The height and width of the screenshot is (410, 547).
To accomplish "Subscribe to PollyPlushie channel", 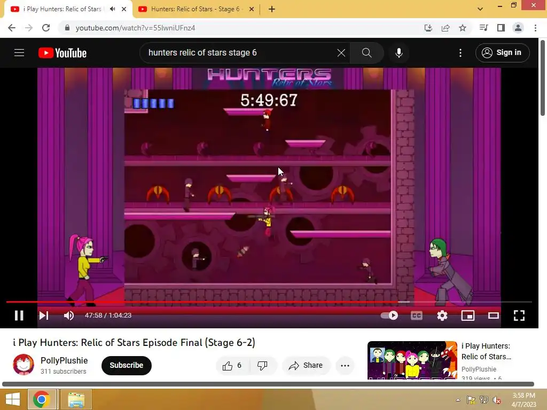I will click(x=126, y=365).
